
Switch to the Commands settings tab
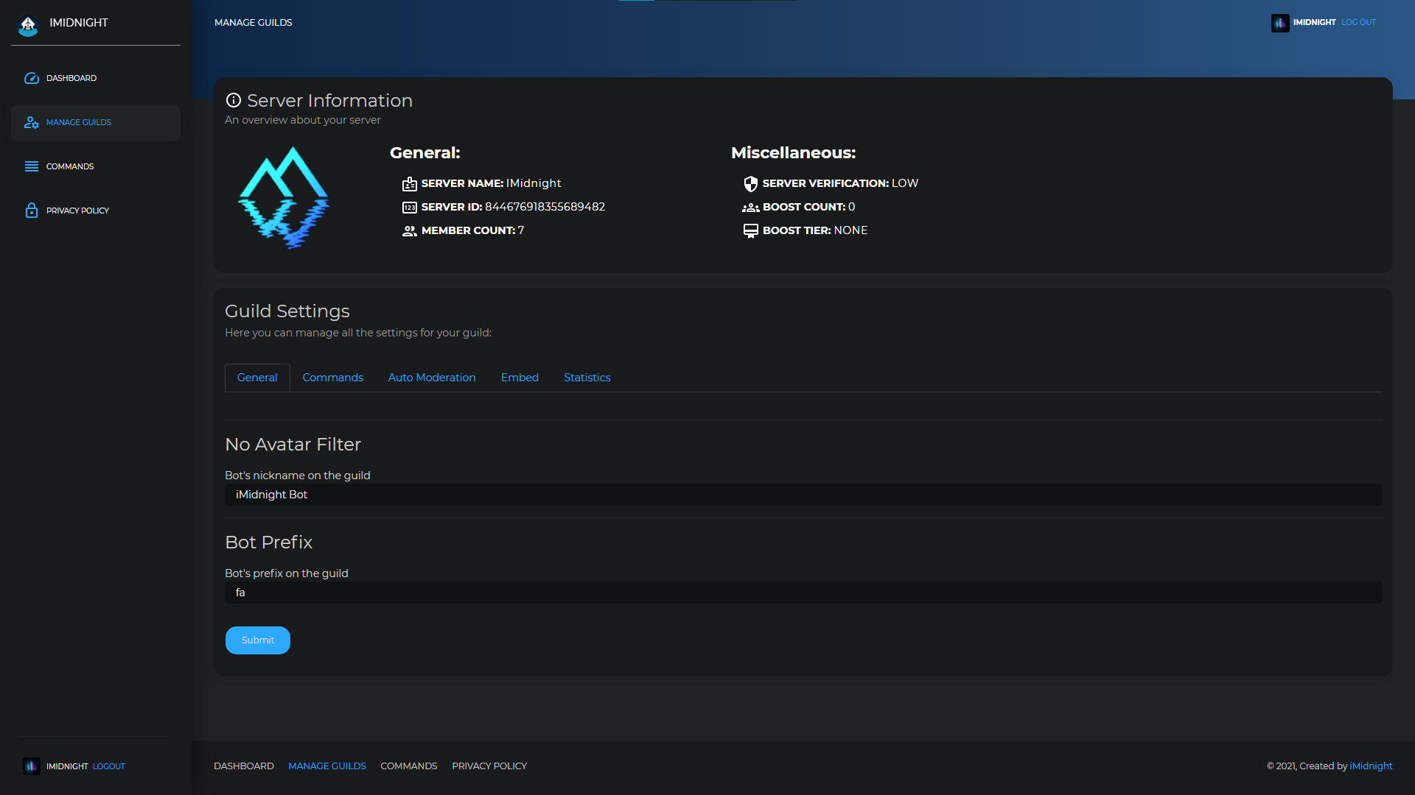333,378
